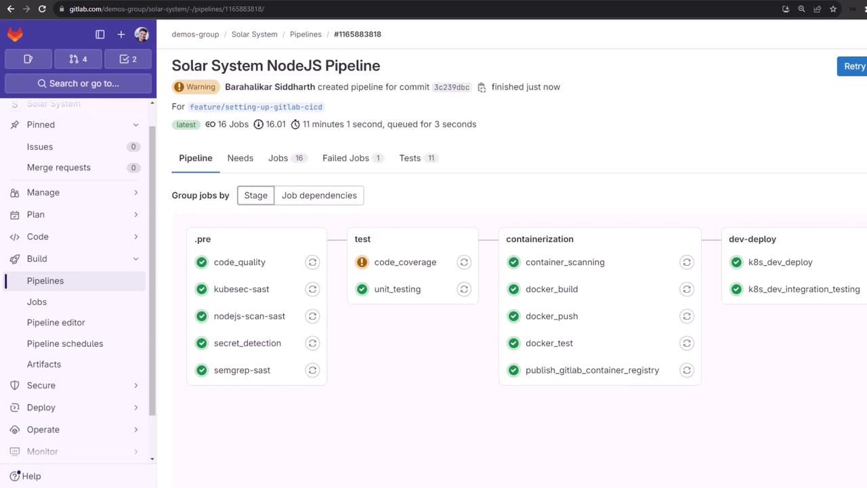Switch to the Tests tab

[x=418, y=158]
